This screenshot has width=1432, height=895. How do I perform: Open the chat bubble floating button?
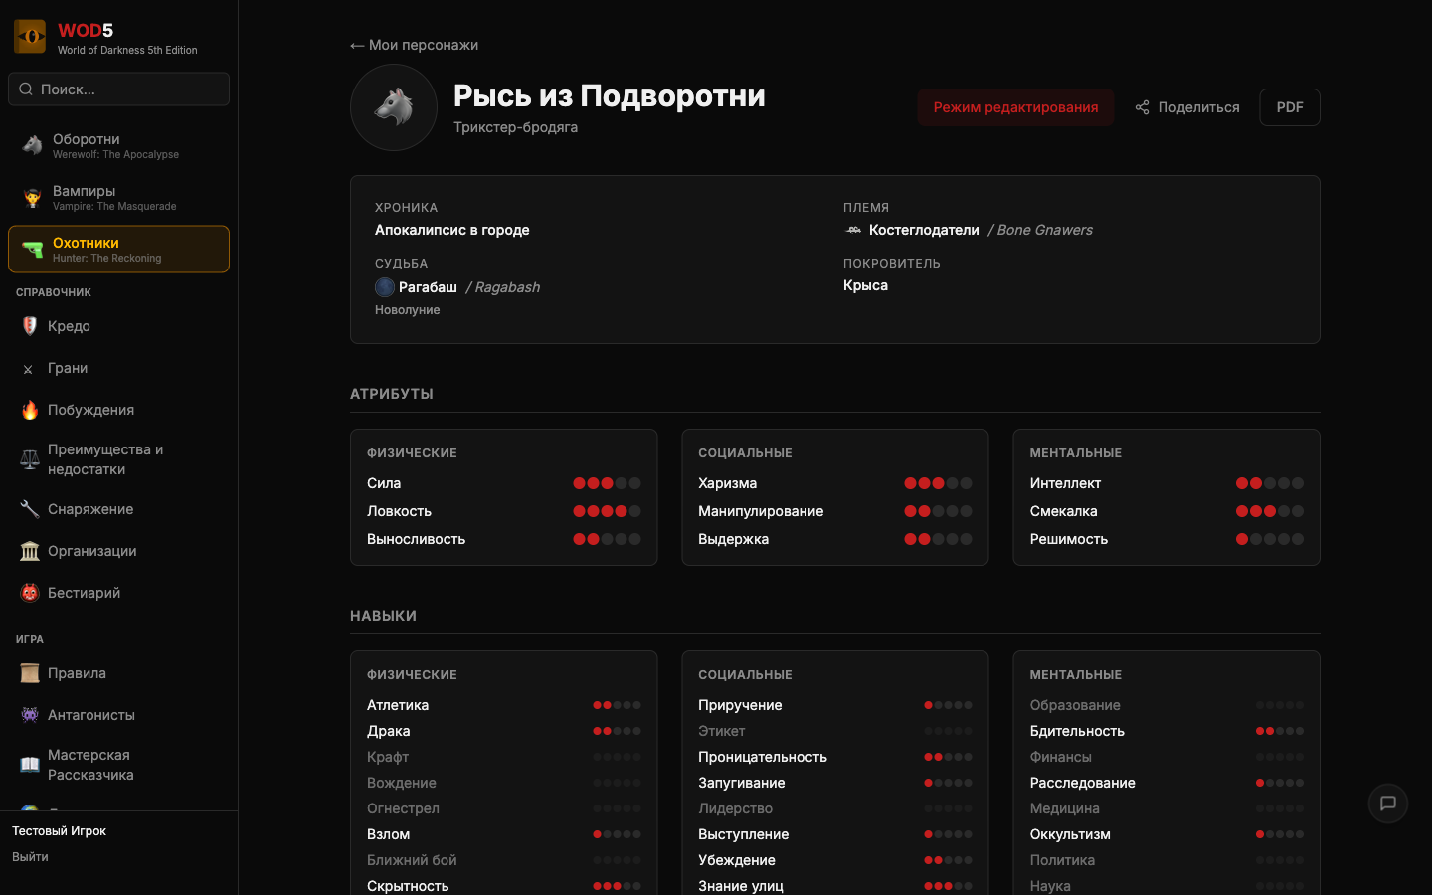coord(1388,804)
